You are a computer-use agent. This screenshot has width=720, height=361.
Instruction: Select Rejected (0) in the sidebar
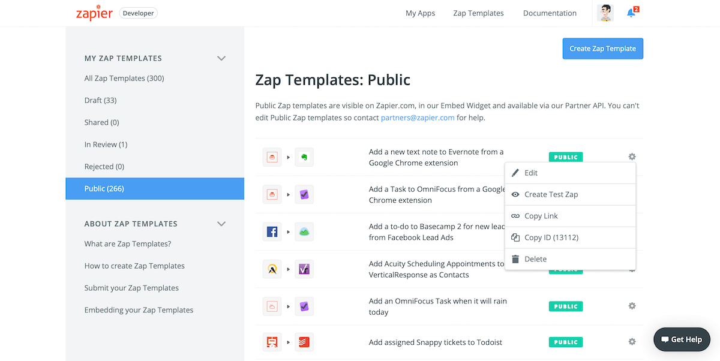click(x=104, y=167)
